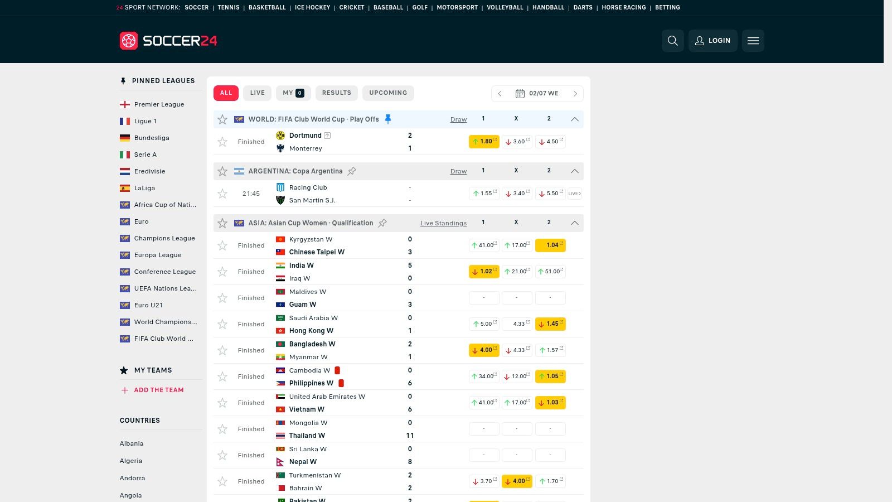Collapse the FIFA Club World Cup section
892x502 pixels.
tap(575, 118)
